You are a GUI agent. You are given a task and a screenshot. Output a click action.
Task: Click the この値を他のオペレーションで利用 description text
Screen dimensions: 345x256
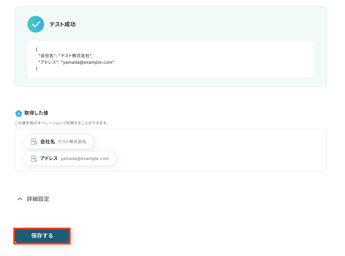coord(61,123)
